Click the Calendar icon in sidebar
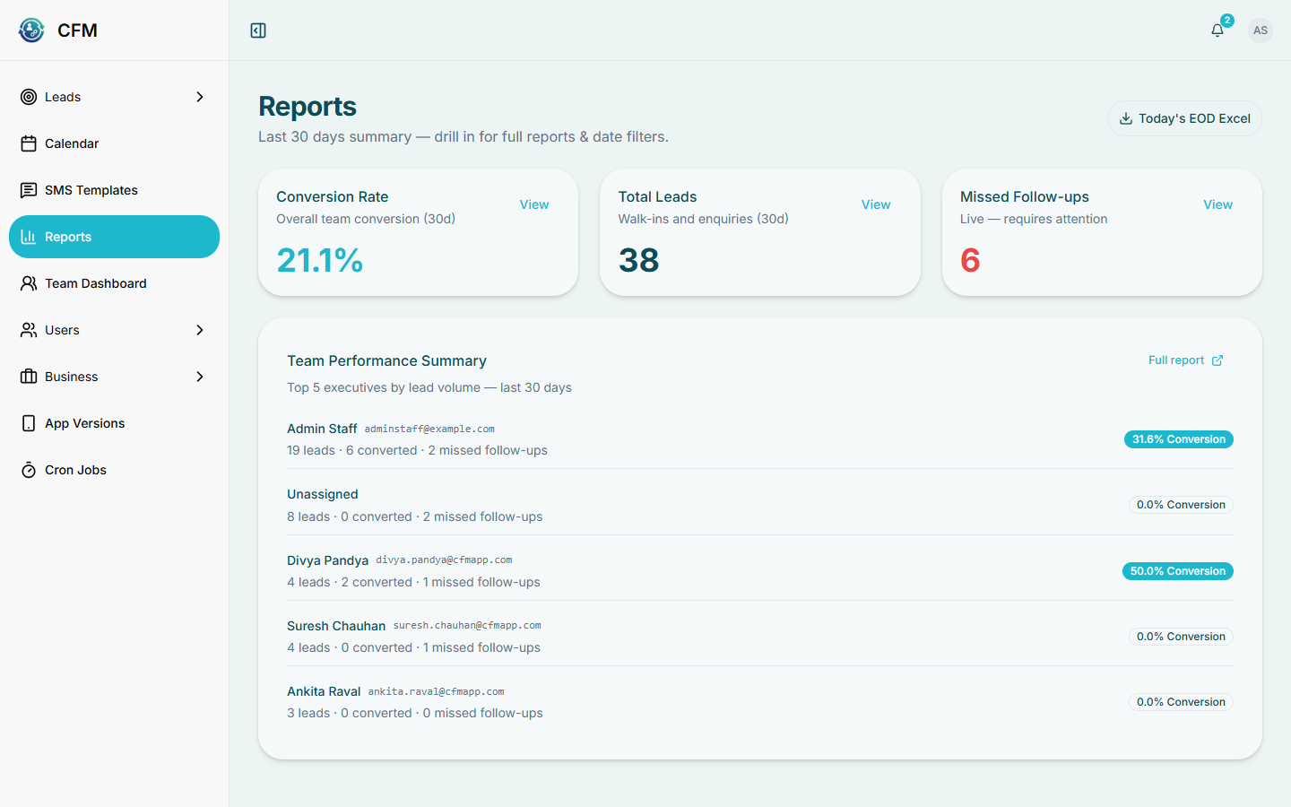 pyautogui.click(x=29, y=143)
